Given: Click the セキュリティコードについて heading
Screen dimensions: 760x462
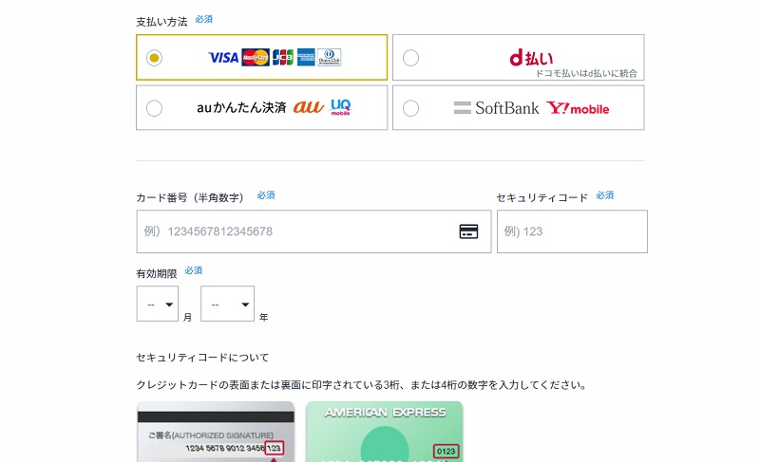Looking at the screenshot, I should [x=202, y=358].
